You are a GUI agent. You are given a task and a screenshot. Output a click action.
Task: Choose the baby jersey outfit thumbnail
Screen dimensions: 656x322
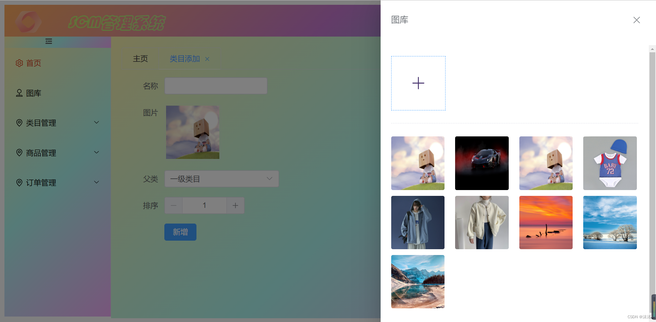[610, 163]
